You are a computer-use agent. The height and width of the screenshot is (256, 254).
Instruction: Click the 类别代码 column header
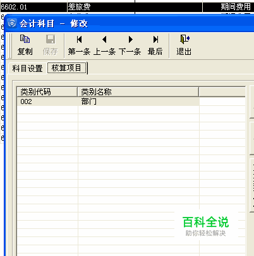point(47,92)
